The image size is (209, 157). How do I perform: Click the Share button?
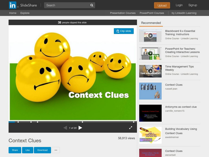(x=15, y=150)
